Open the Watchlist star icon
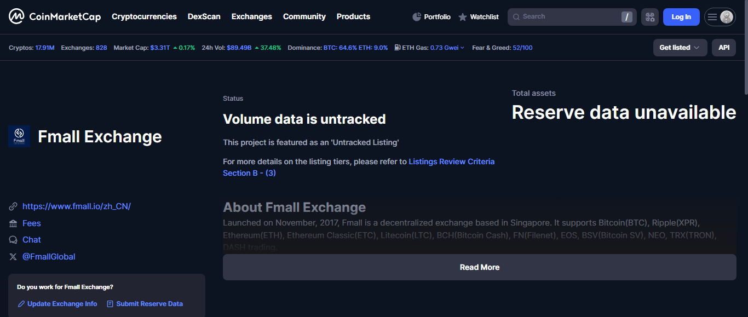 click(463, 17)
